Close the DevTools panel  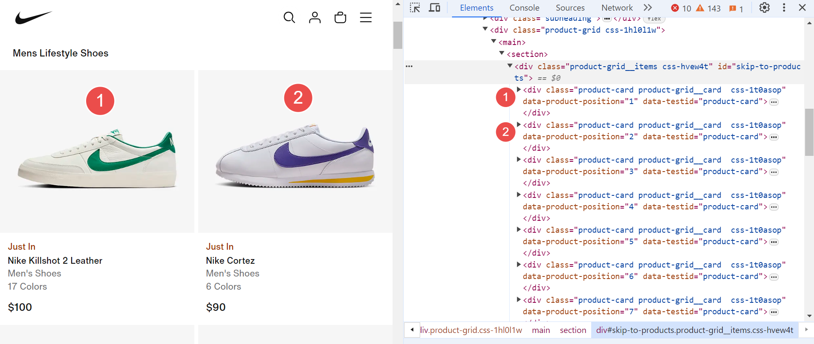[x=802, y=8]
